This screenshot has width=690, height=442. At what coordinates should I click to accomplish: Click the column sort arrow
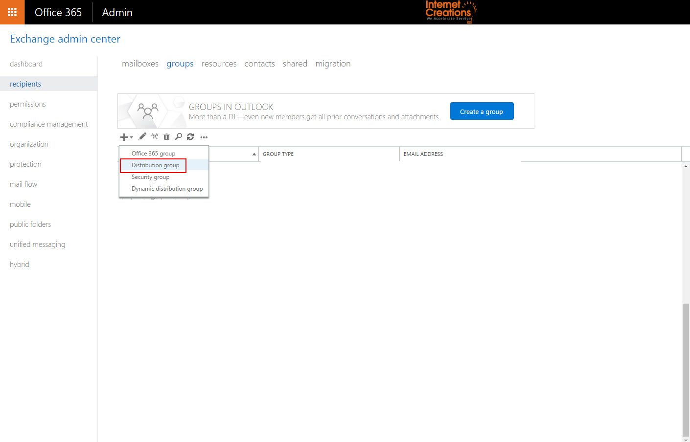[254, 154]
